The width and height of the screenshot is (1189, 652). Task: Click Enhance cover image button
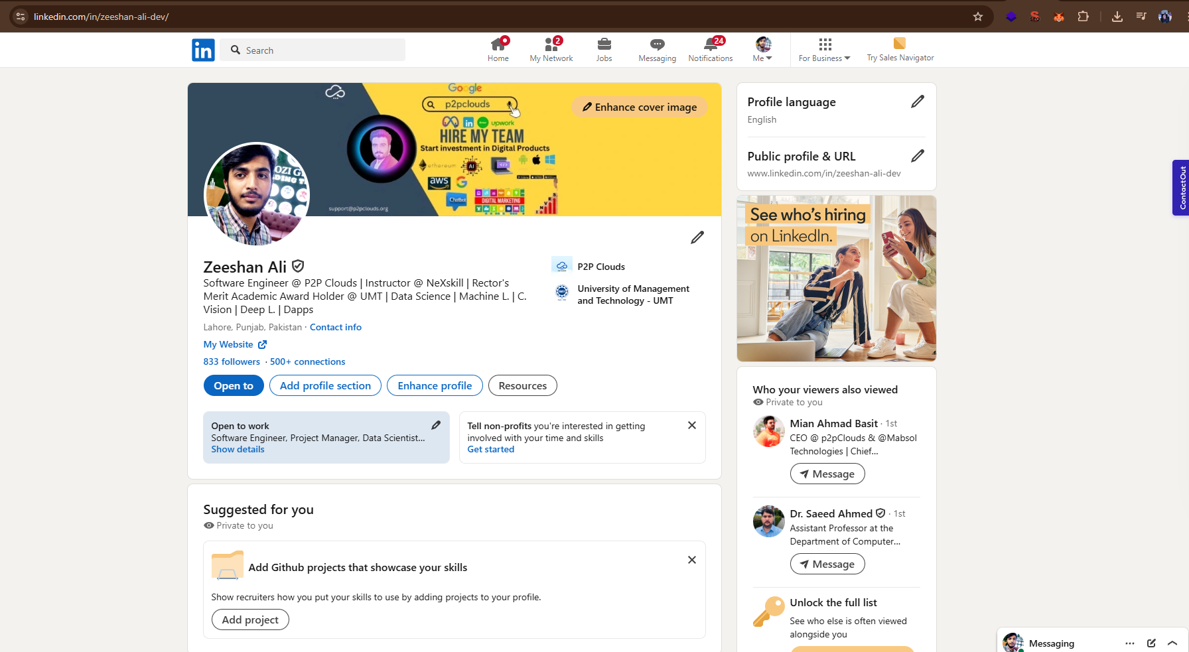(x=640, y=107)
